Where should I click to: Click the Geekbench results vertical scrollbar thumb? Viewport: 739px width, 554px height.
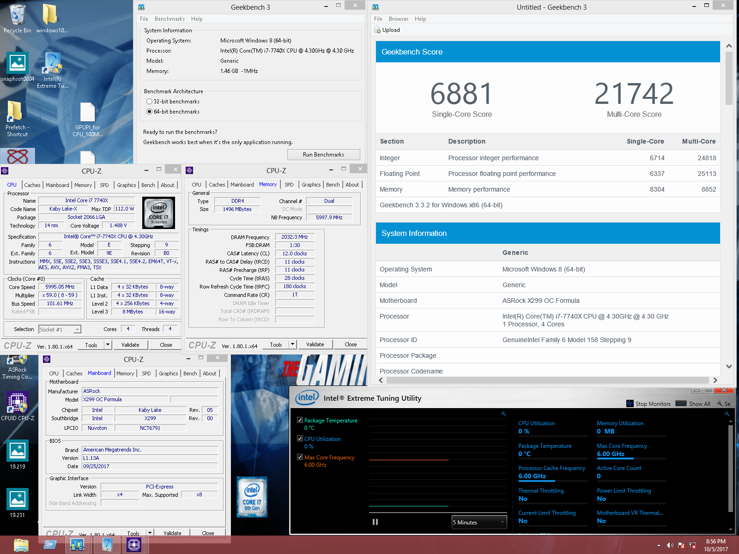[729, 78]
